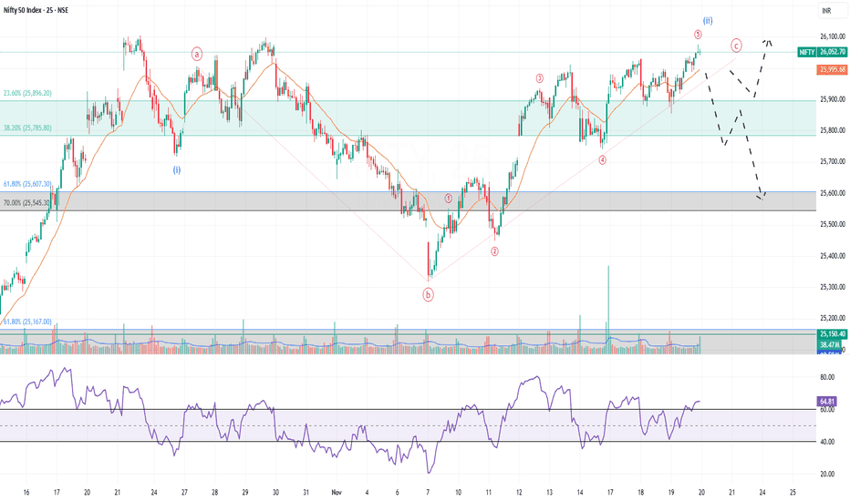This screenshot has width=850, height=501.
Task: Select the orange 25,995.68 moving average label
Action: (x=832, y=69)
